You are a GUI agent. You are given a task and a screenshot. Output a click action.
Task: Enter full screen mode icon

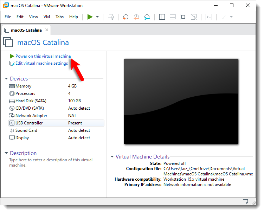coord(183,17)
